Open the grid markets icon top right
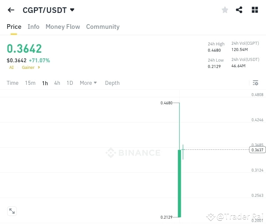Image resolution: width=266 pixels, height=224 pixels. tap(255, 10)
